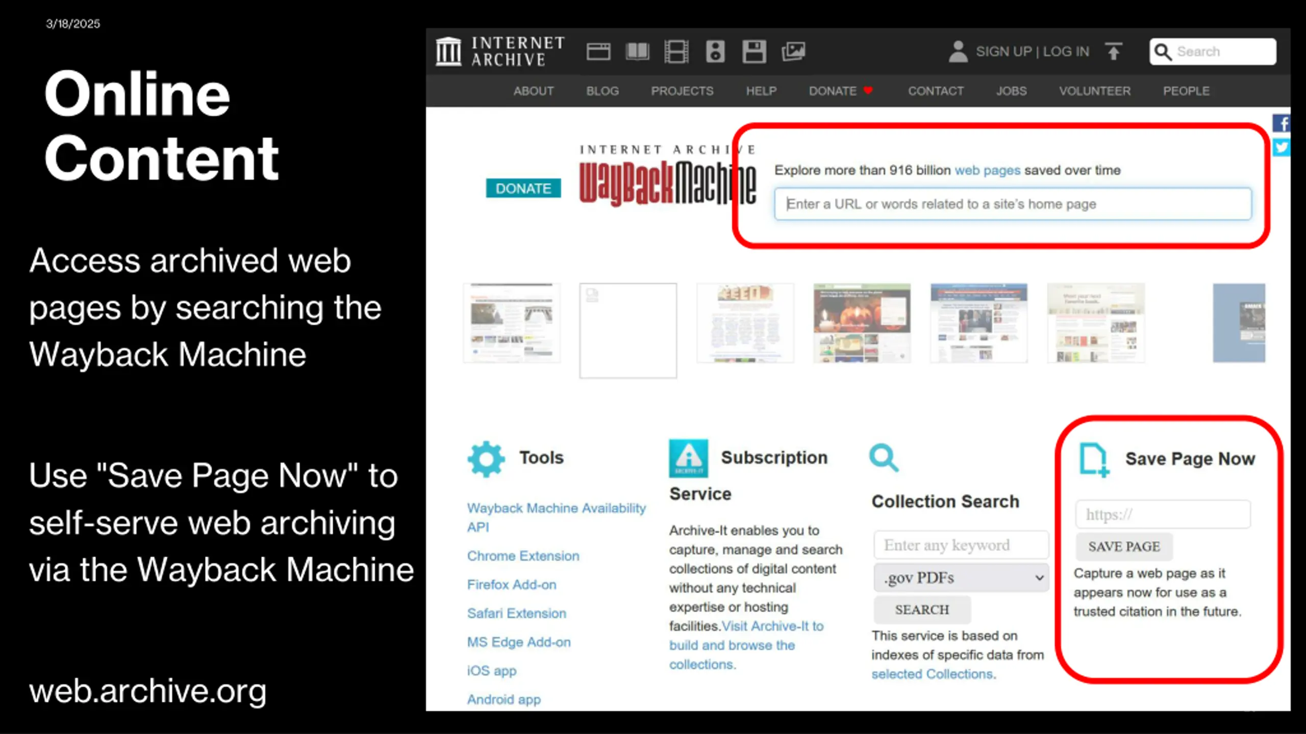1306x734 pixels.
Task: Click the SAVE PAGE button
Action: tap(1124, 546)
